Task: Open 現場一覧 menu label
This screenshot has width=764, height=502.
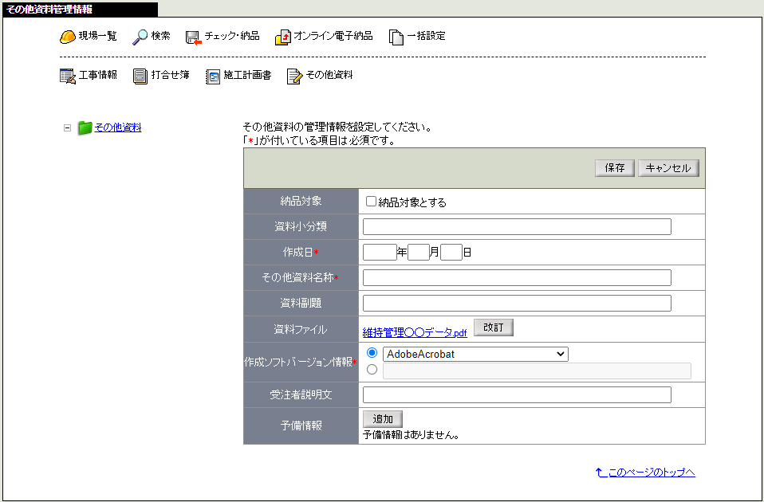Action: tap(98, 36)
